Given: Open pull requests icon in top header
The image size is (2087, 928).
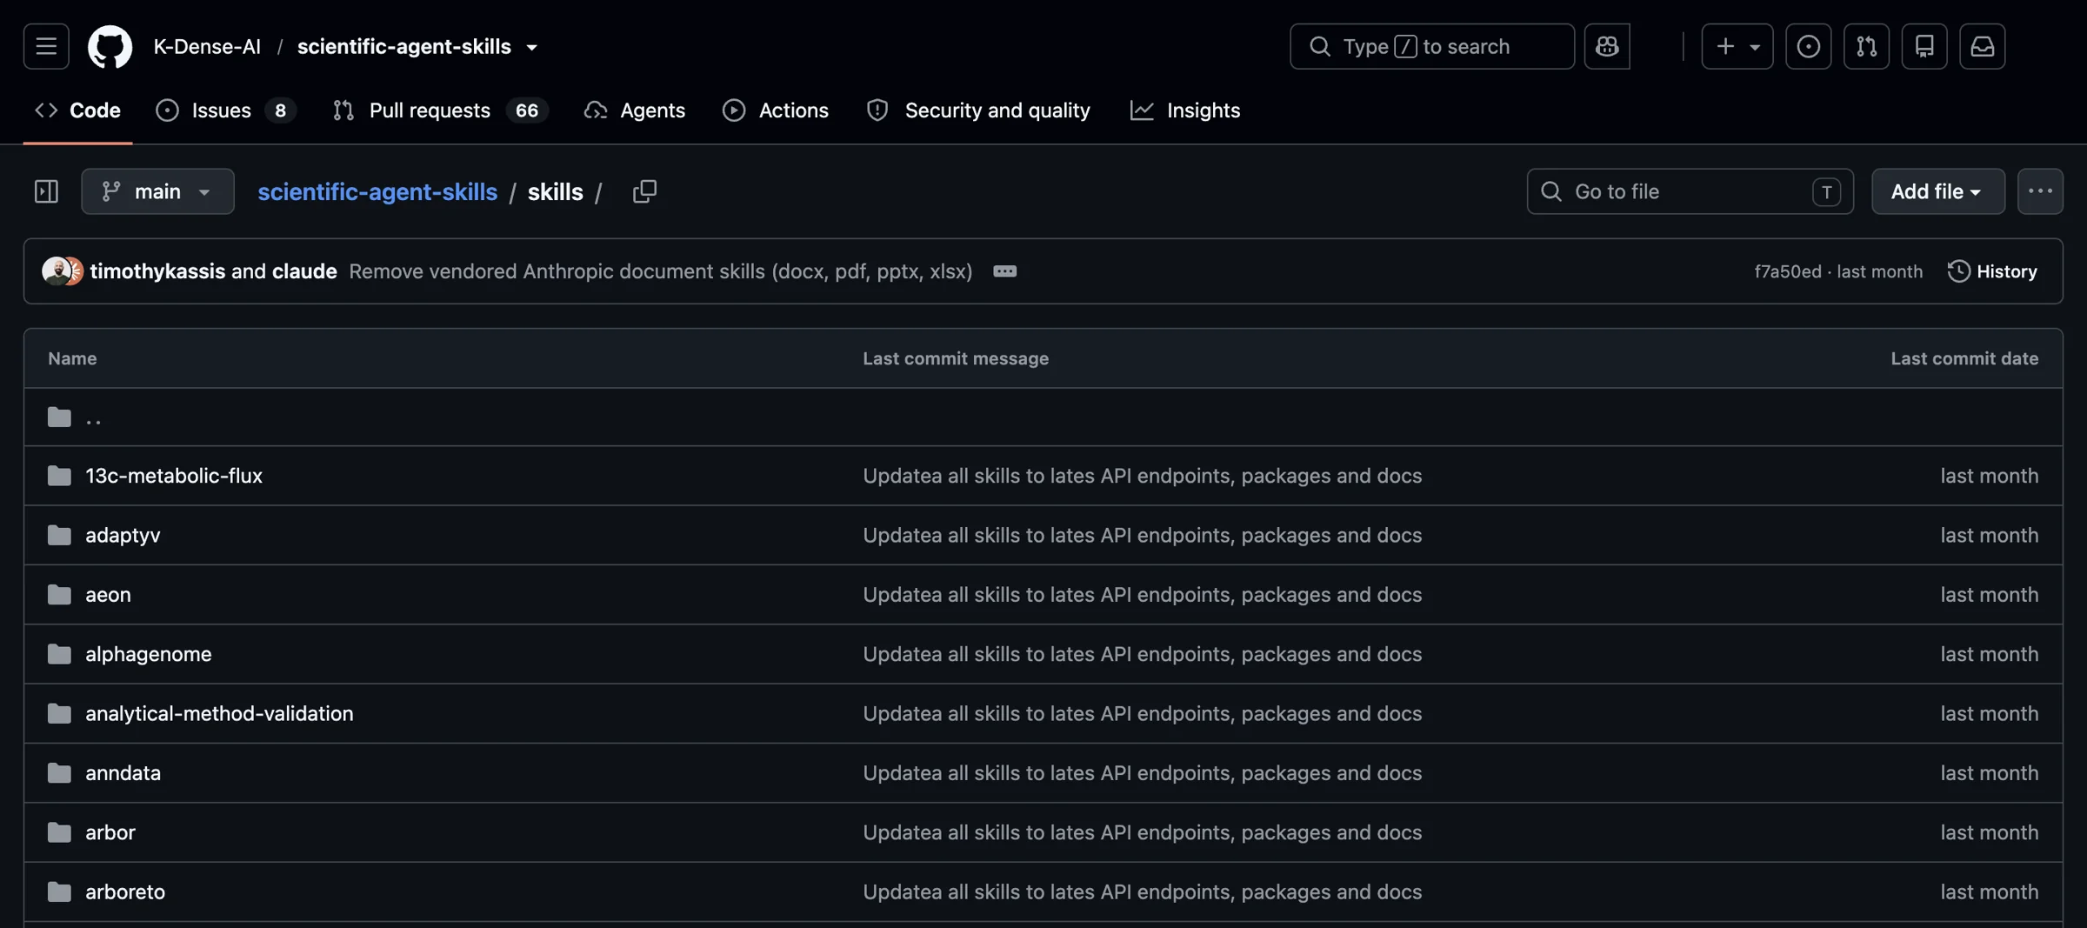Looking at the screenshot, I should click(x=1866, y=46).
